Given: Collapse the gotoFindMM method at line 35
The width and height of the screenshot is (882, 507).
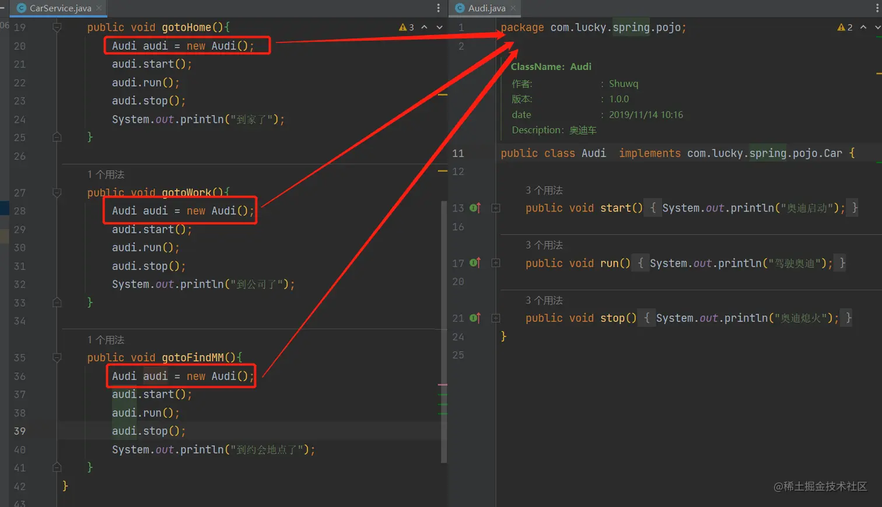Looking at the screenshot, I should click(x=57, y=357).
